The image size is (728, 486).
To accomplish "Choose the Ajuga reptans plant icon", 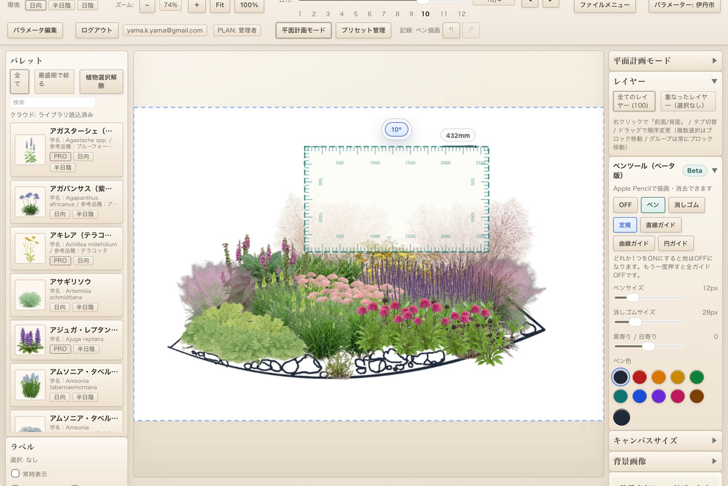I will (30, 340).
